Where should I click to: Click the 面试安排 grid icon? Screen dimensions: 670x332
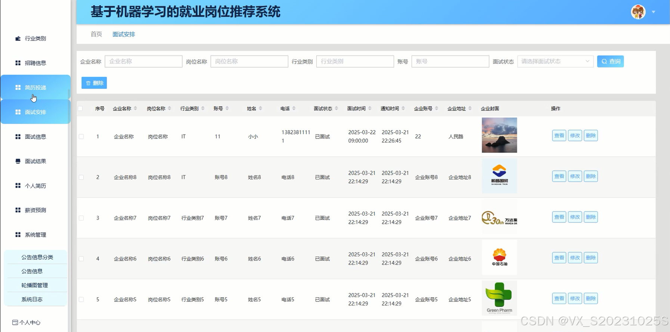[x=18, y=112]
